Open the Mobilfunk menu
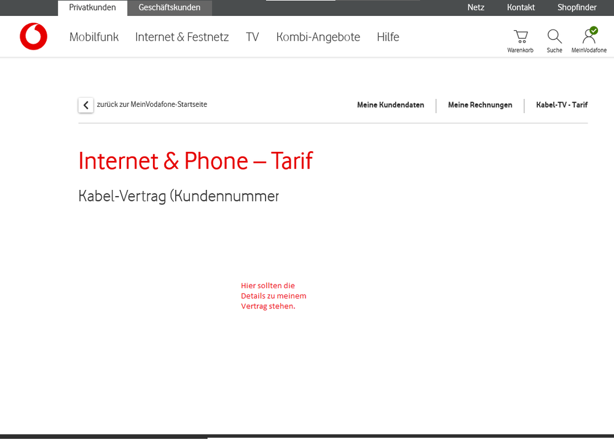The image size is (614, 440). [94, 37]
